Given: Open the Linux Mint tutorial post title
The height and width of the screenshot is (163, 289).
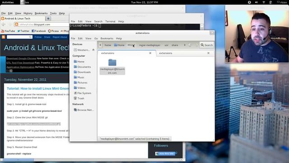Looking at the screenshot, I should point(38,89).
